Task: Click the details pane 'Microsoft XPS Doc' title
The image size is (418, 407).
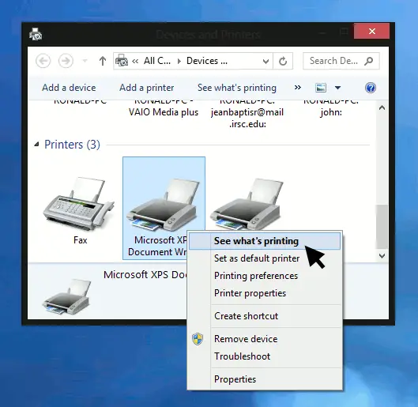Action: coord(145,274)
